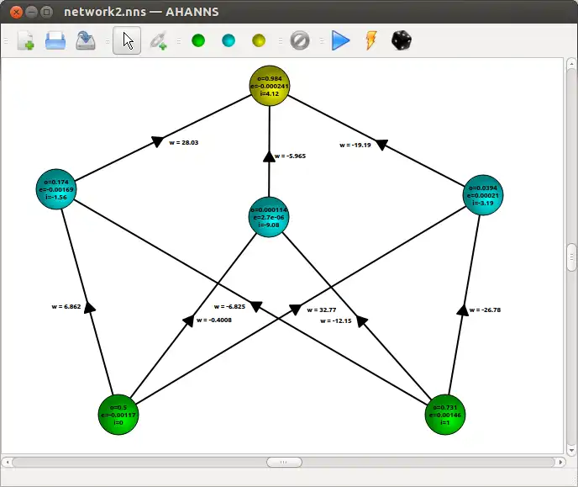Screen dimensions: 578x487
Task: Click the weight label w = -12.15
Action: pos(336,321)
